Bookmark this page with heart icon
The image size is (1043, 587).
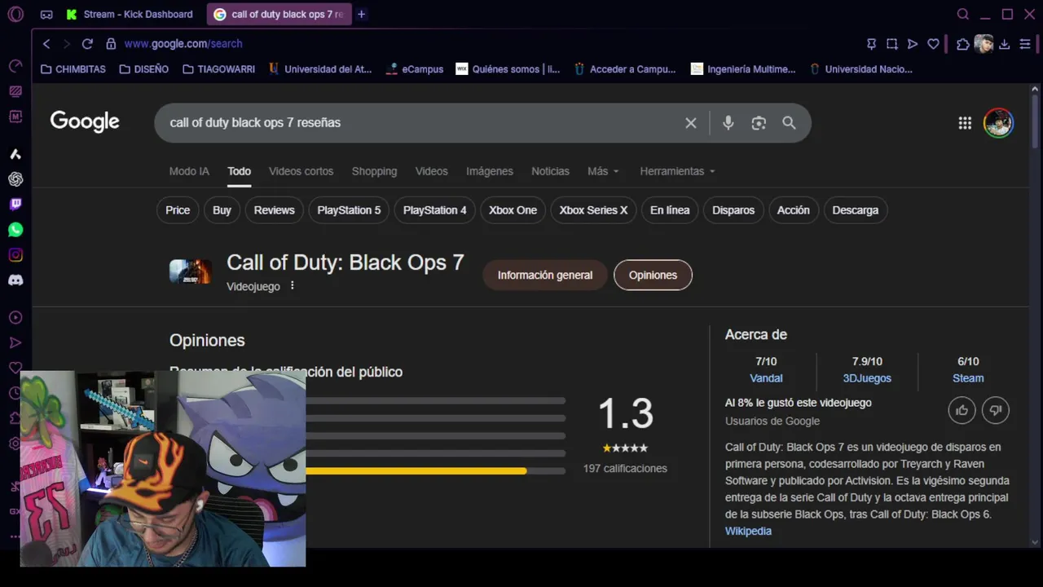click(934, 44)
